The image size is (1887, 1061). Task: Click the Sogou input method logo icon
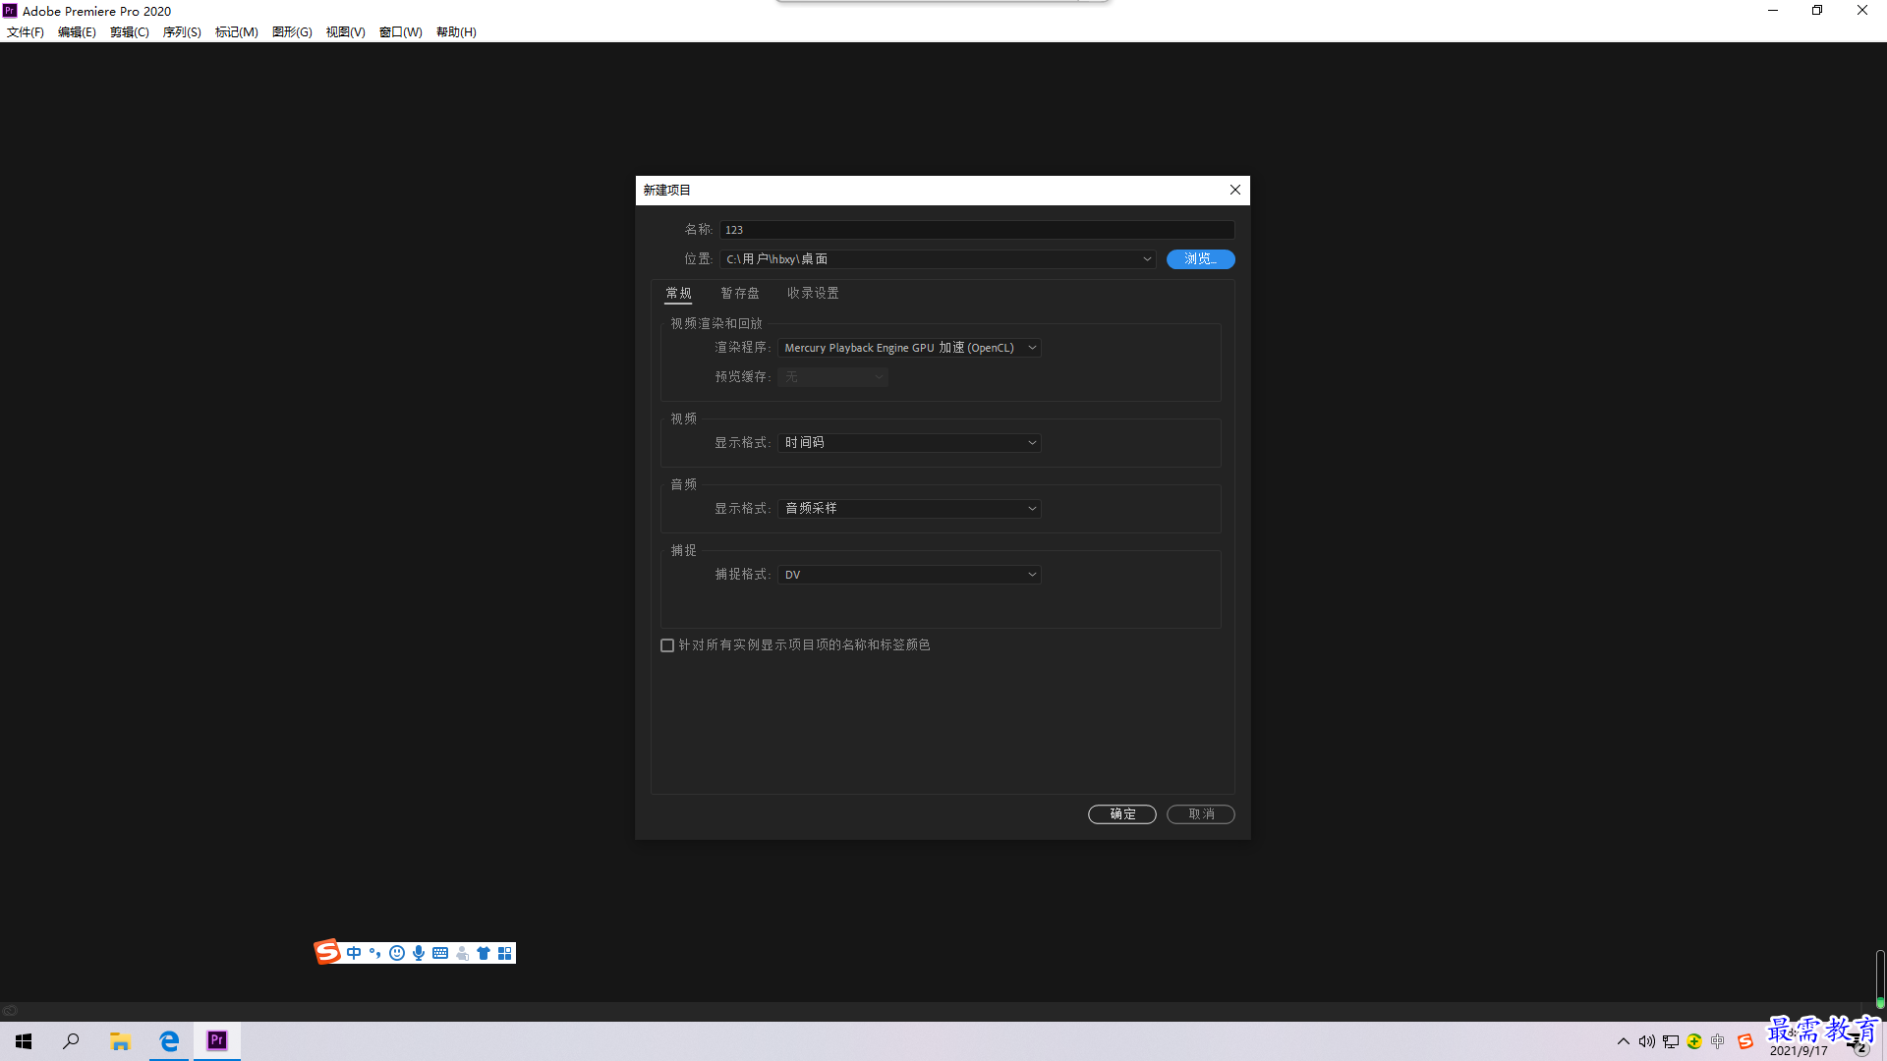point(327,951)
